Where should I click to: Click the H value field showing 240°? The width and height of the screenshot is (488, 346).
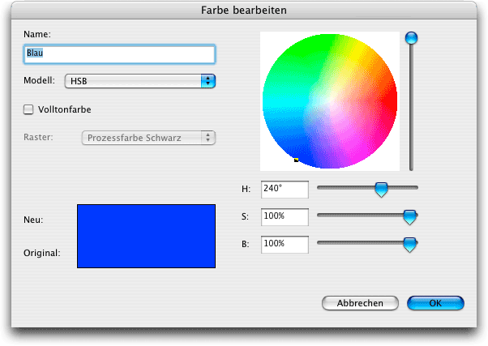click(x=285, y=190)
